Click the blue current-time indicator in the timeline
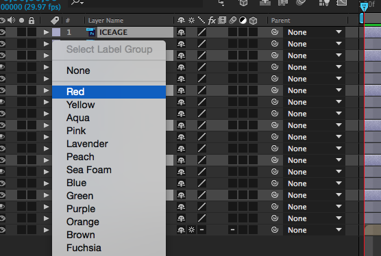This screenshot has width=381, height=256. pos(364,7)
